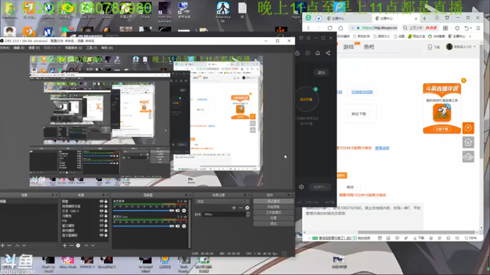490x275 pixels.
Task: Open the 文件(F) menu in OBS
Action: (5, 48)
